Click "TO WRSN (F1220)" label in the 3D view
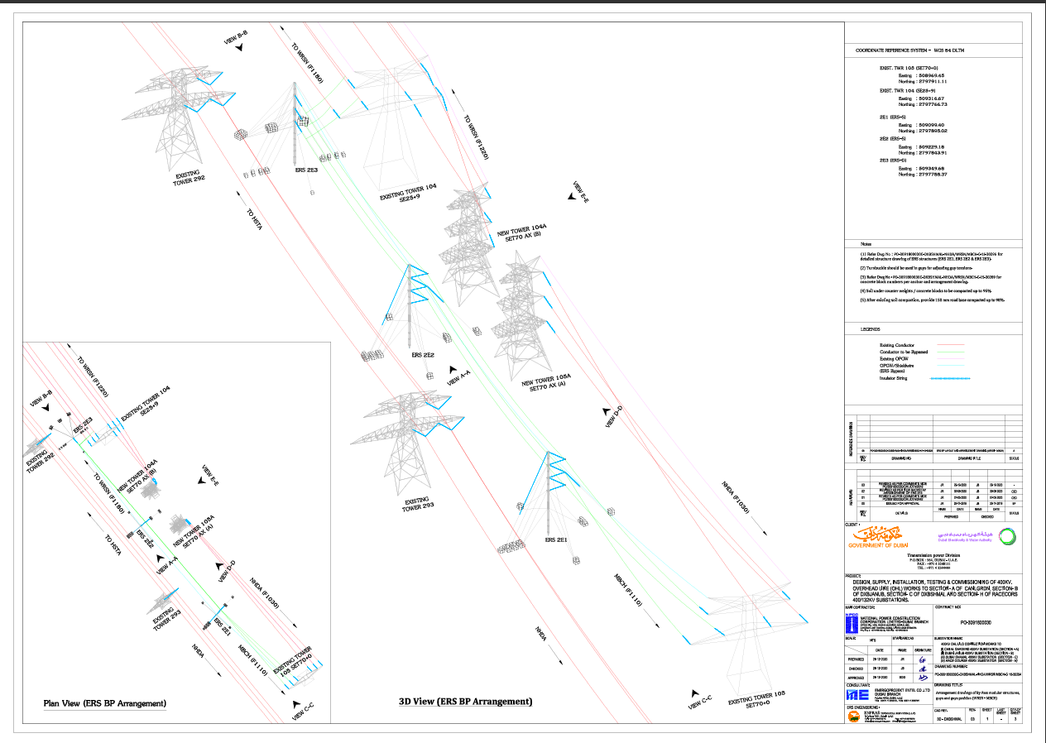This screenshot has width=1046, height=743. tap(476, 137)
